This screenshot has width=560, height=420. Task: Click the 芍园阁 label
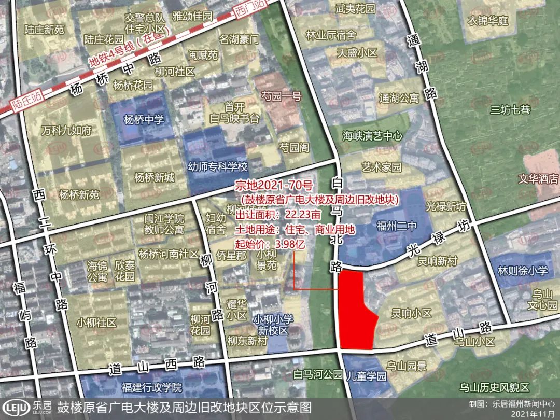coord(295,147)
